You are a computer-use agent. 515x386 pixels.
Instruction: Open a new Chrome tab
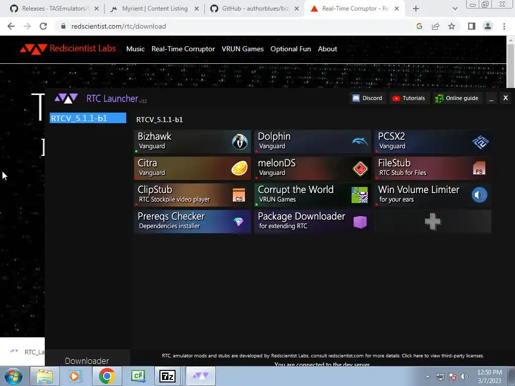pos(416,9)
